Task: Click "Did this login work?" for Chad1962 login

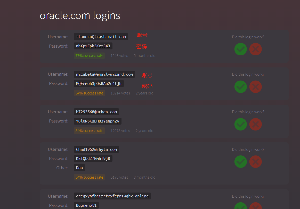Action: 248,150
